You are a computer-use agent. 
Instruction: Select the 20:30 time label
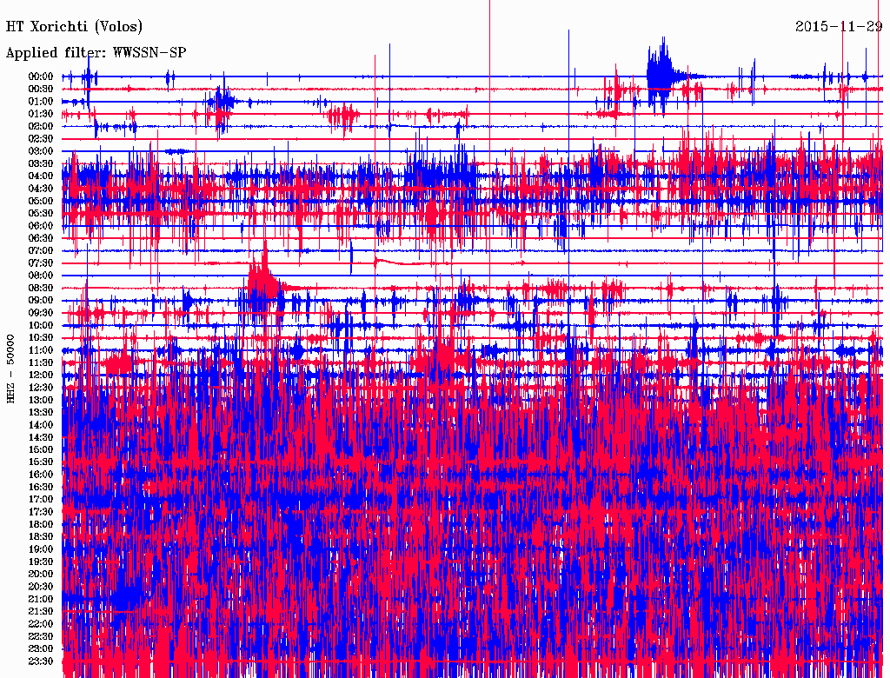click(41, 587)
